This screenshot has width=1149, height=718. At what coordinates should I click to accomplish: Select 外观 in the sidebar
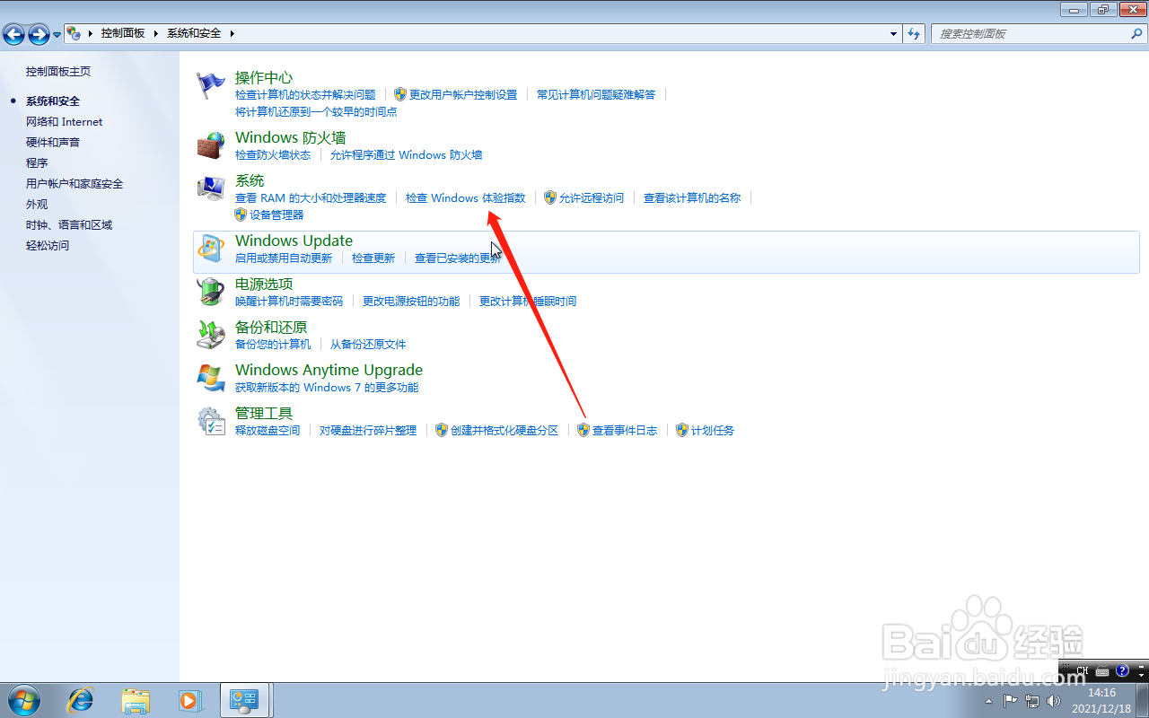point(37,204)
